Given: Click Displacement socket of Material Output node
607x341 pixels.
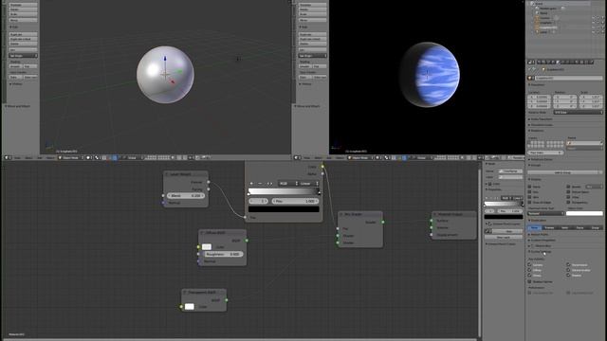Looking at the screenshot, I should pos(432,234).
